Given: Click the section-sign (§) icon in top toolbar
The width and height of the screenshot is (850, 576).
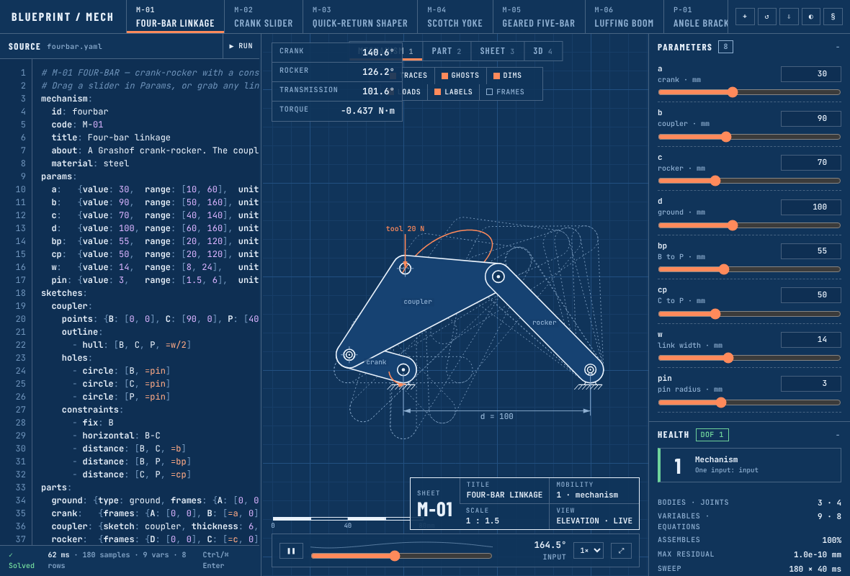Looking at the screenshot, I should pyautogui.click(x=833, y=17).
